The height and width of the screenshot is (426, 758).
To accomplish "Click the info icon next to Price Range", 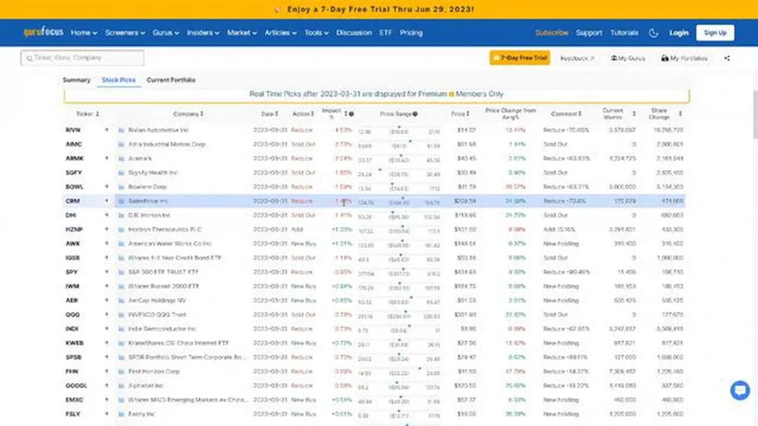I will 415,114.
